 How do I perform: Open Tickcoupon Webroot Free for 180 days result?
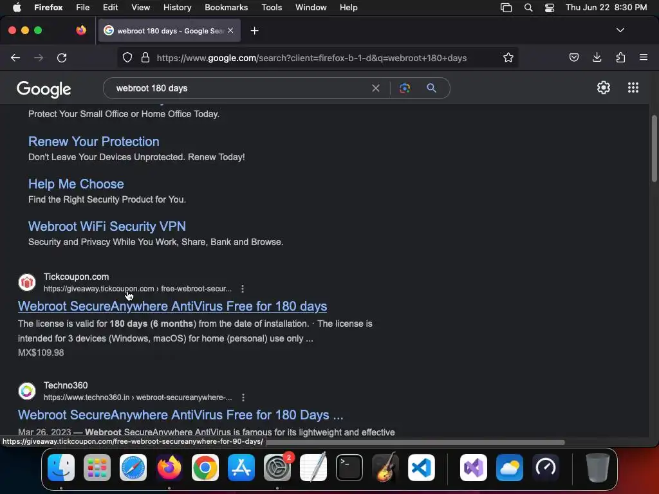click(x=172, y=306)
